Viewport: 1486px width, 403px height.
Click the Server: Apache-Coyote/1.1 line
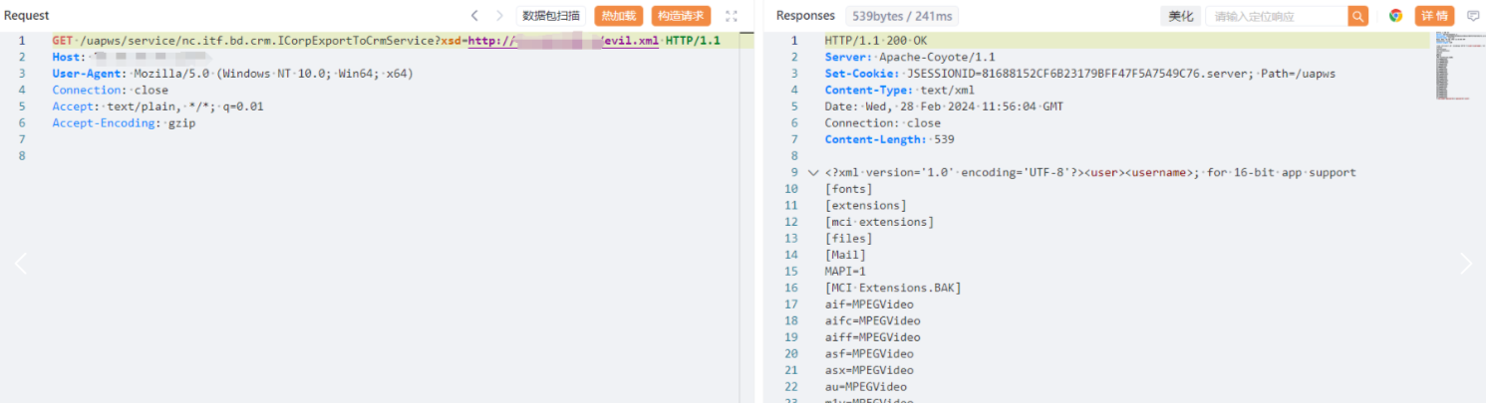pyautogui.click(x=910, y=58)
